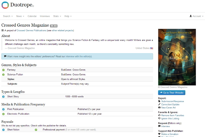Screen dimensions: 205x137
Task: Click the New Cover Art link
Action: coord(168,108)
